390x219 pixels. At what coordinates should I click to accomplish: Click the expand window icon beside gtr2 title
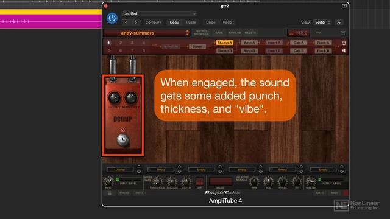tap(344, 5)
